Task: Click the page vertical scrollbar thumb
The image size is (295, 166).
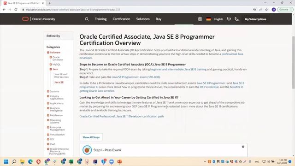Action: pos(293,62)
